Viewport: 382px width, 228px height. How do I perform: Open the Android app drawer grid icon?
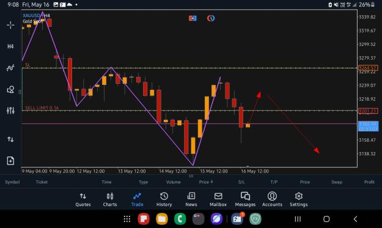127,219
